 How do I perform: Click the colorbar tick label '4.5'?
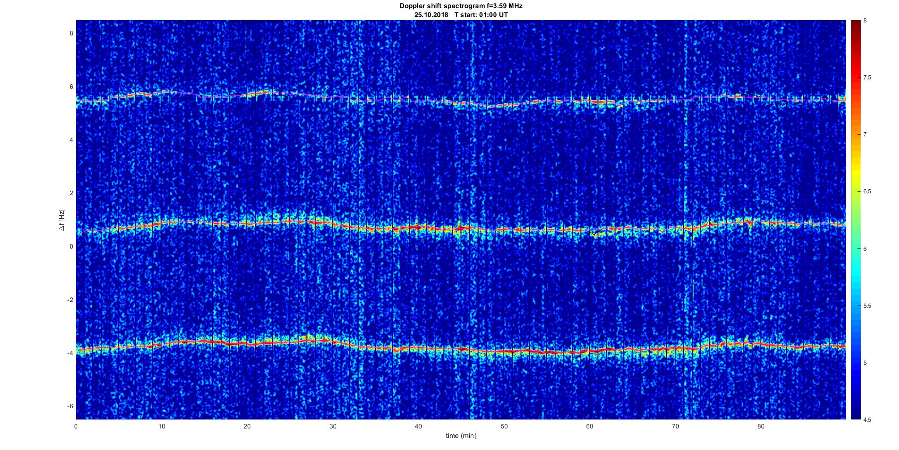point(868,420)
